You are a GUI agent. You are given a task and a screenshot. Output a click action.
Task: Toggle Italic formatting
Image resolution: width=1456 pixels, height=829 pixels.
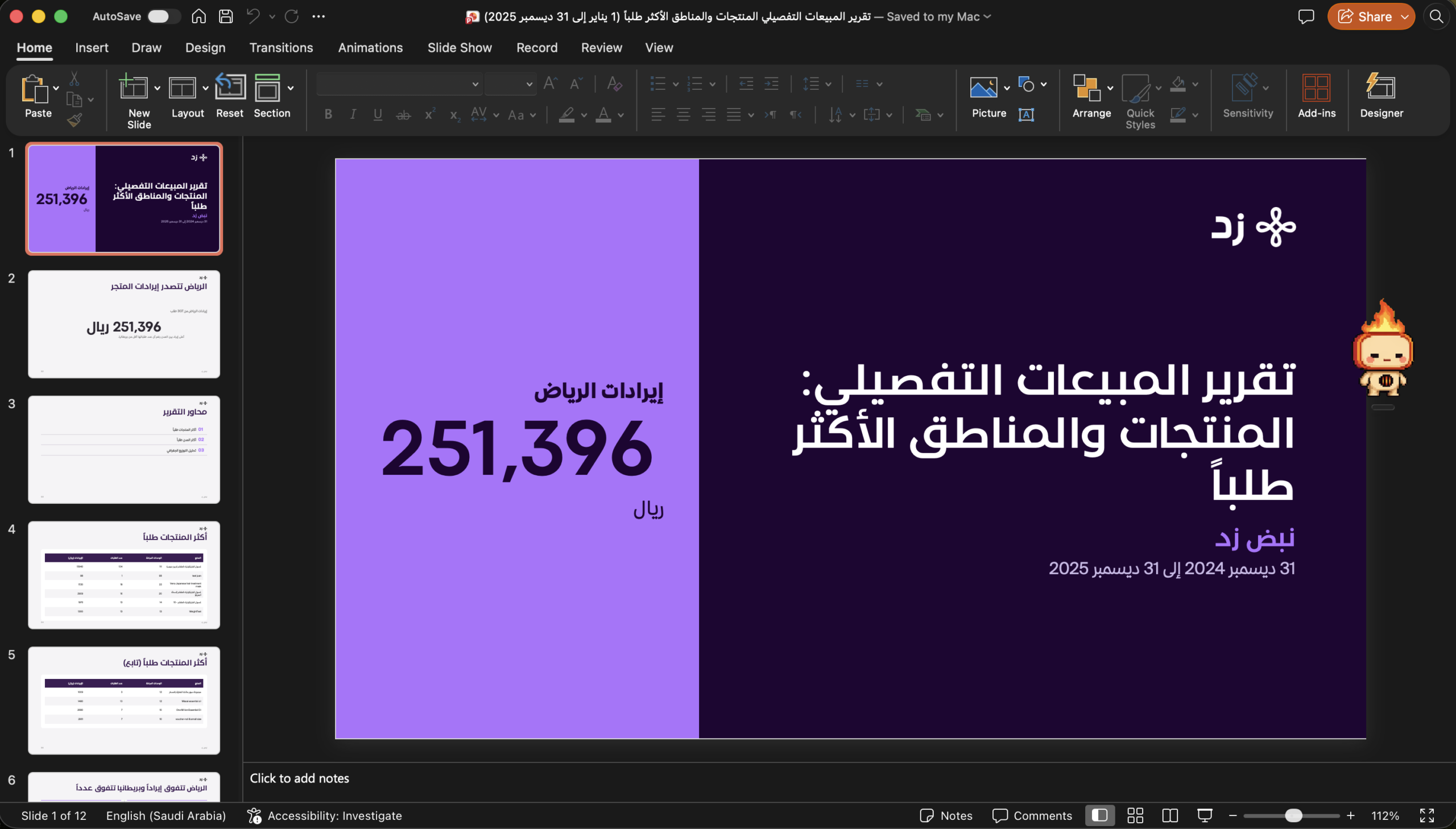tap(353, 114)
